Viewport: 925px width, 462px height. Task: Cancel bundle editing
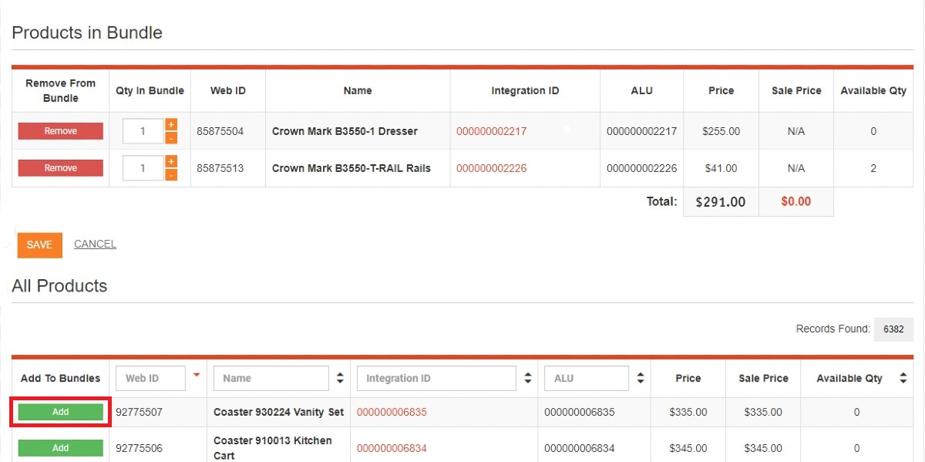[95, 244]
